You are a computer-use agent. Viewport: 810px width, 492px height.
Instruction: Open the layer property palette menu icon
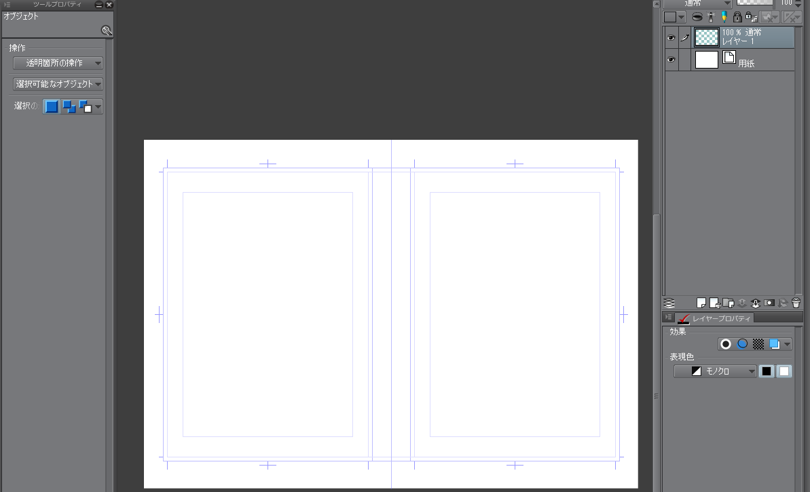point(669,318)
